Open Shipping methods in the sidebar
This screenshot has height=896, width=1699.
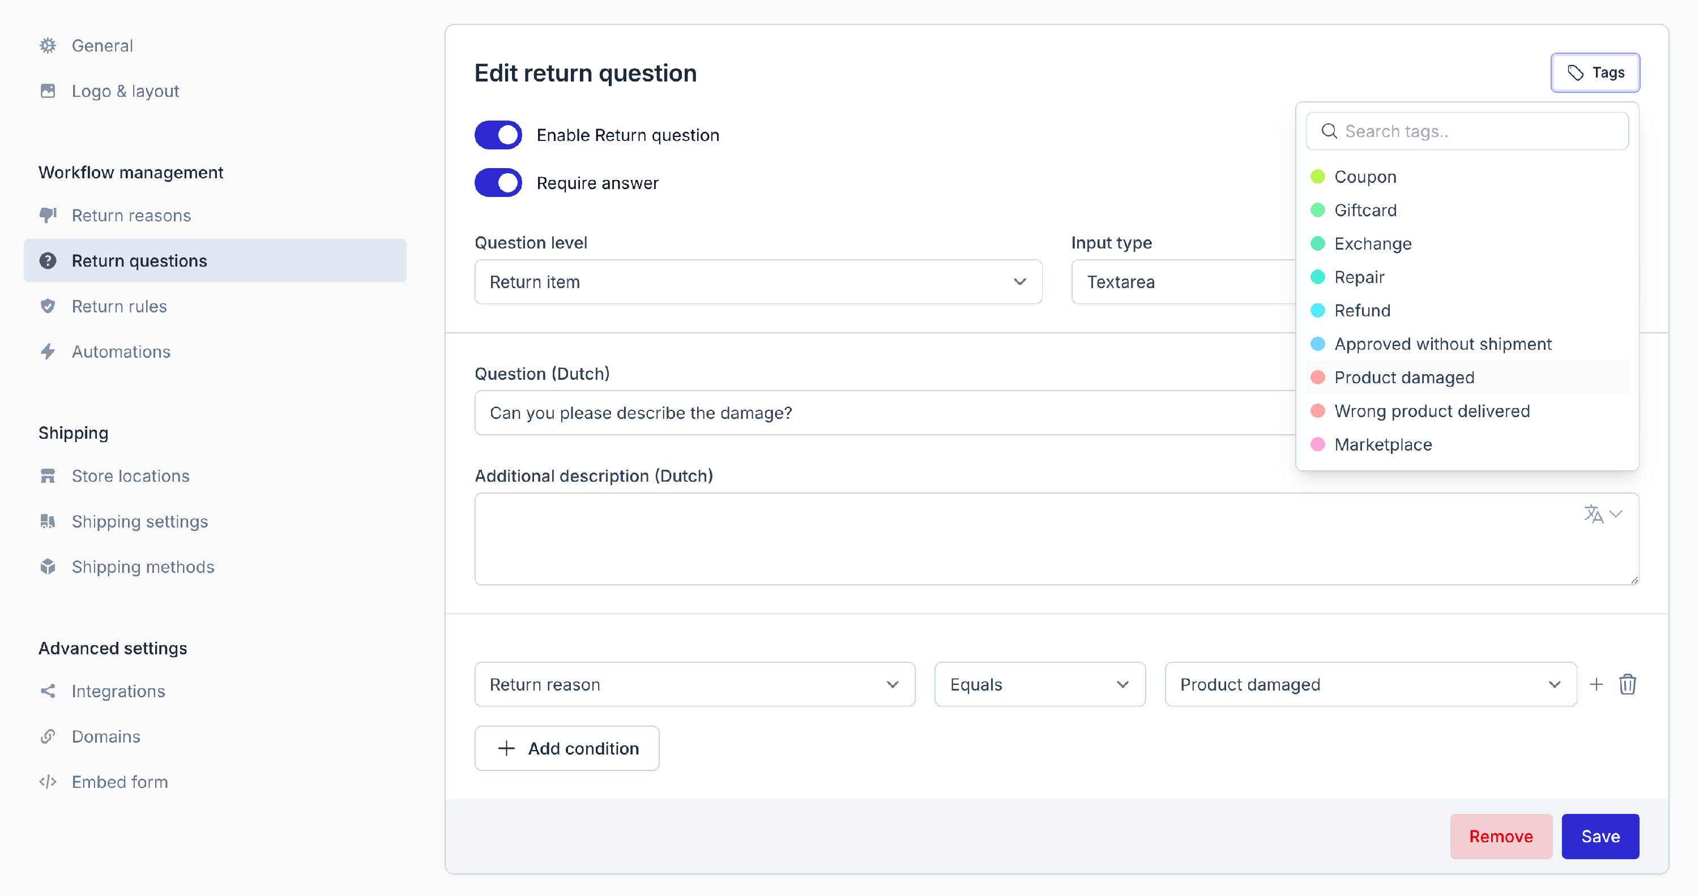143,567
